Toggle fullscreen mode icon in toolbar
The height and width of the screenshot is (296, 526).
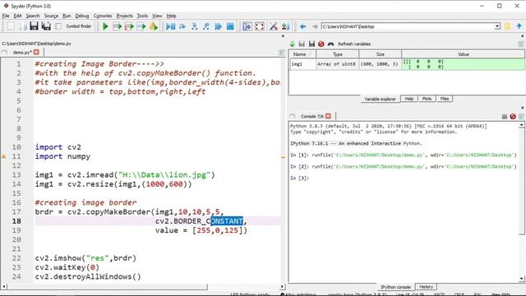pyautogui.click(x=260, y=26)
